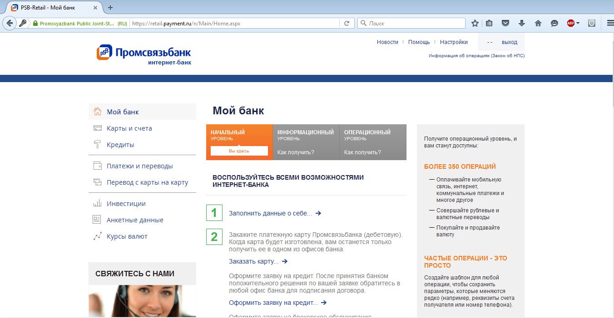The height and width of the screenshot is (318, 614).
Task: Open the Adblock Plus dropdown arrow
Action: coord(578,24)
